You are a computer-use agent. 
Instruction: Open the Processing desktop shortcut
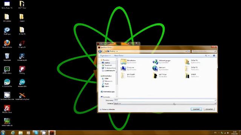tap(22, 57)
